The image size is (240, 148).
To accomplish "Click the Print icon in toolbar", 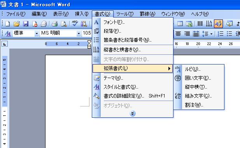I will click(x=54, y=24).
